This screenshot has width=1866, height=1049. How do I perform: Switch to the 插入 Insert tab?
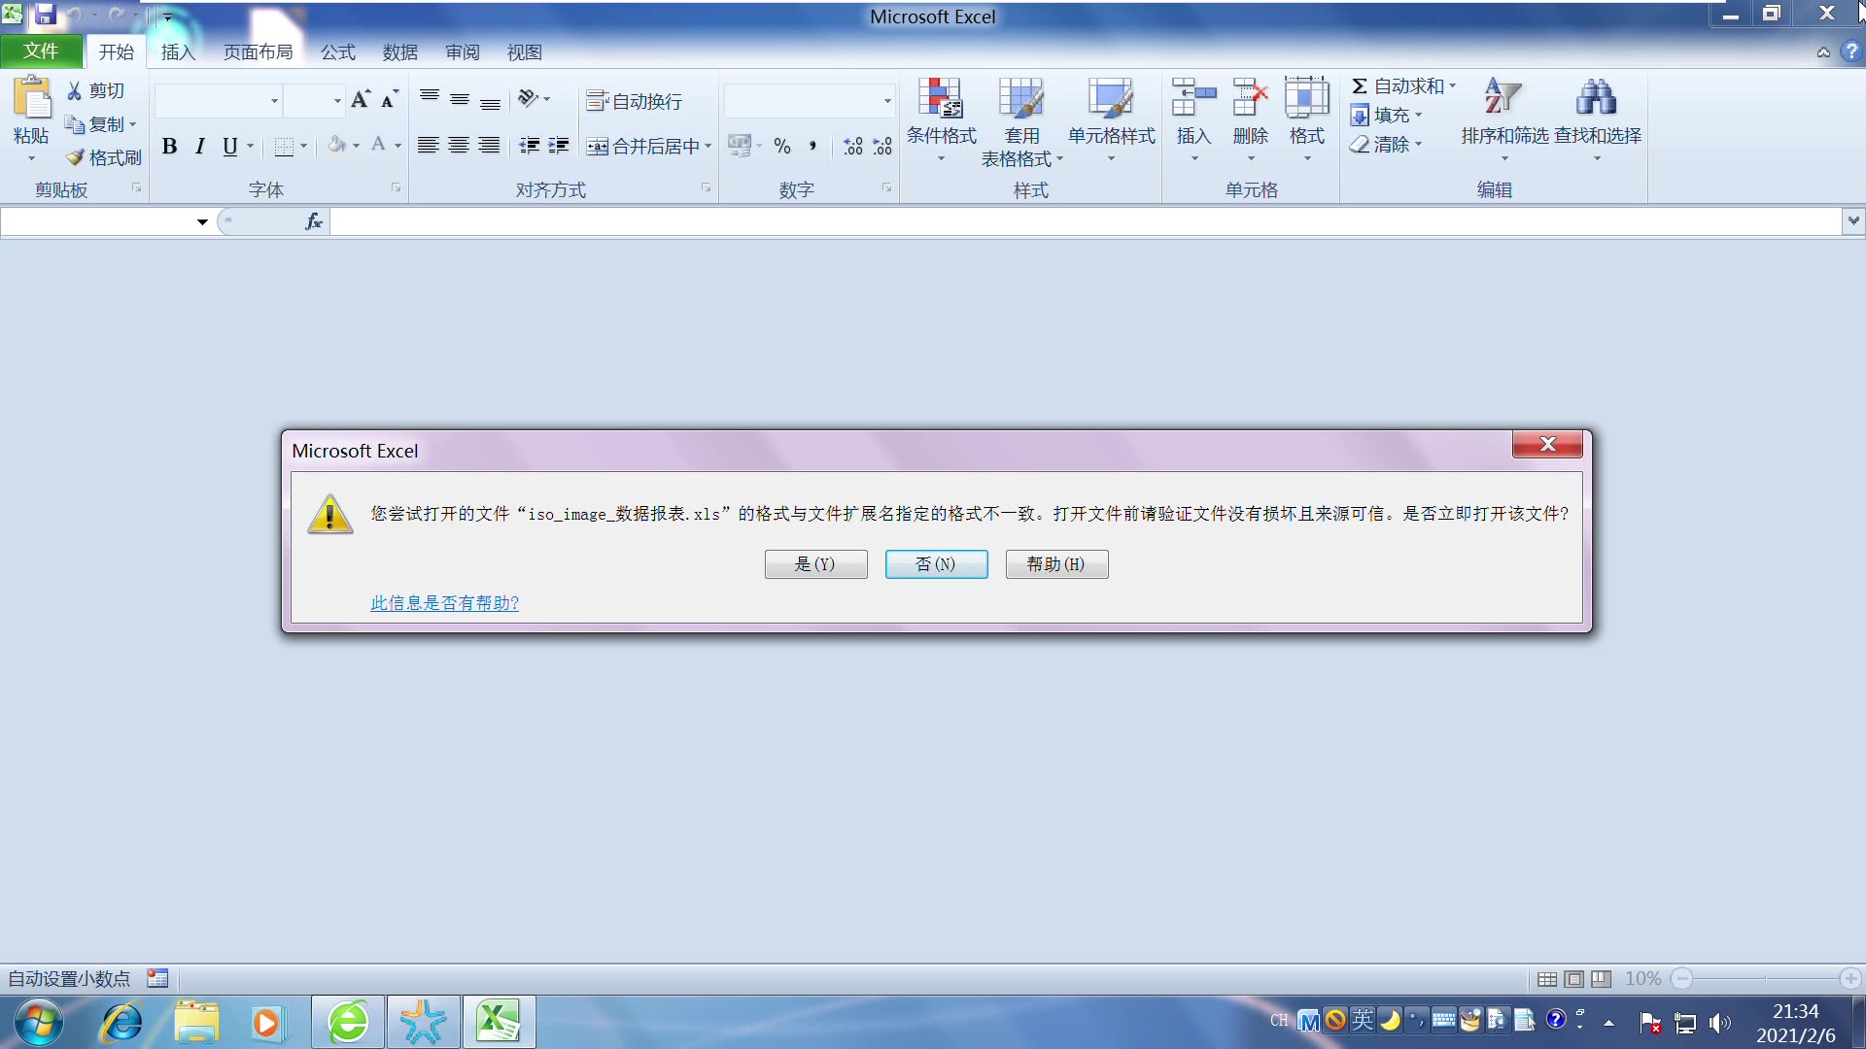[x=178, y=51]
